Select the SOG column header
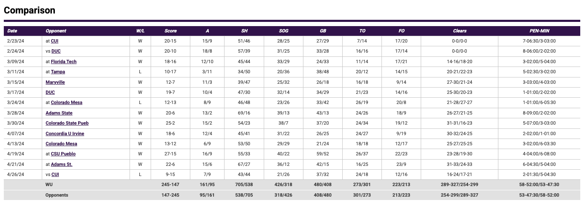Image resolution: width=587 pixels, height=208 pixels. 284,31
